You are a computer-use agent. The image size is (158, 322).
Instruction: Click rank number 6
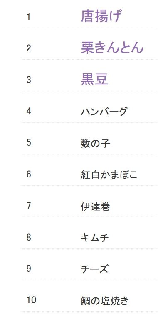(29, 174)
